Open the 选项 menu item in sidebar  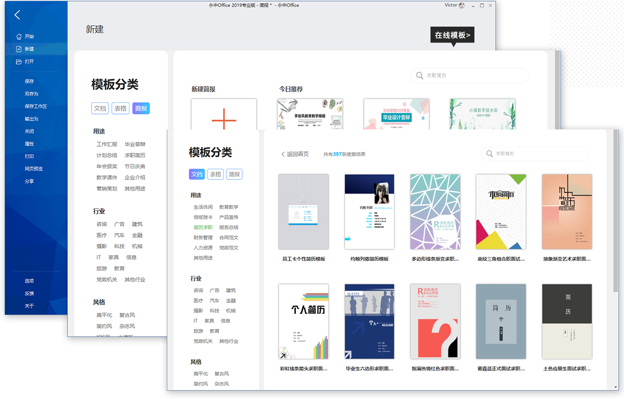tap(29, 281)
